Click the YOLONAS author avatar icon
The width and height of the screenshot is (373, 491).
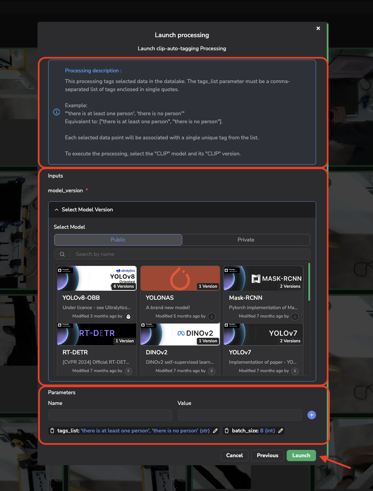click(x=212, y=317)
